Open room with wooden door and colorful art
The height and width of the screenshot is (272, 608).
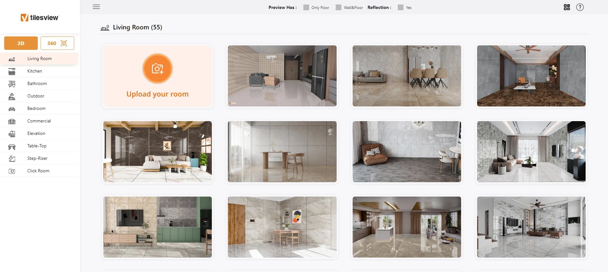pos(282,227)
